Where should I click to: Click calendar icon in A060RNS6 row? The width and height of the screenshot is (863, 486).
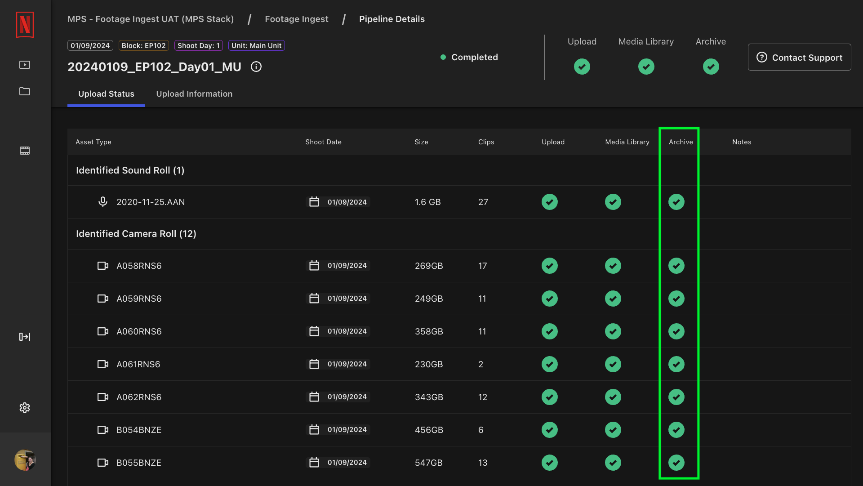pyautogui.click(x=314, y=331)
